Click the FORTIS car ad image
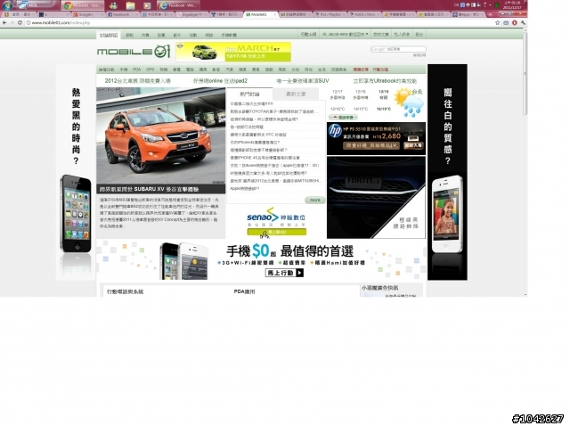 pos(376,197)
